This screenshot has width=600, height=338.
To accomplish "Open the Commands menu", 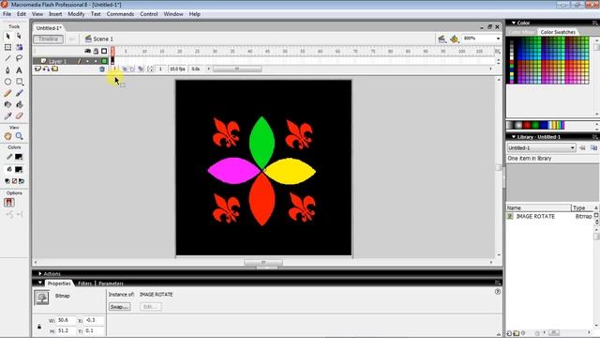I will click(120, 14).
